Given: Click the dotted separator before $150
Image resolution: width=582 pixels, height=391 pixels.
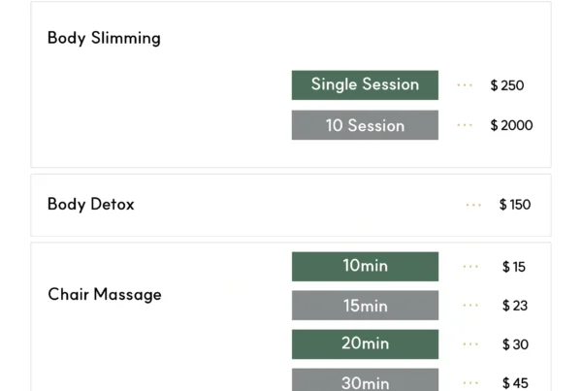Looking at the screenshot, I should pyautogui.click(x=473, y=205).
